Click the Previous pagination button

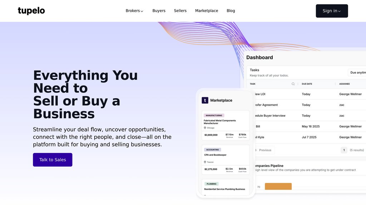pos(263,150)
